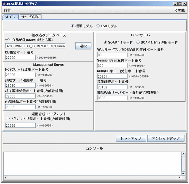Open the その他 menu

179,10
